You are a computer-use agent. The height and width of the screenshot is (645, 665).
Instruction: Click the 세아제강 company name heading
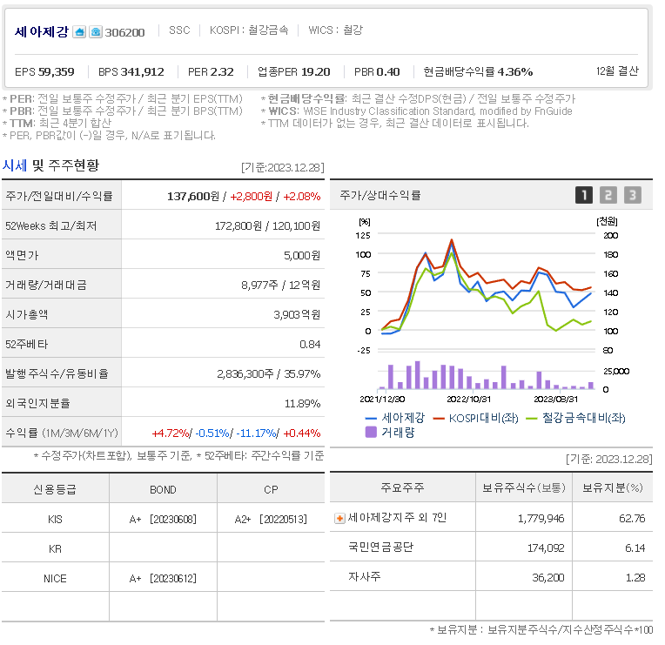(42, 31)
